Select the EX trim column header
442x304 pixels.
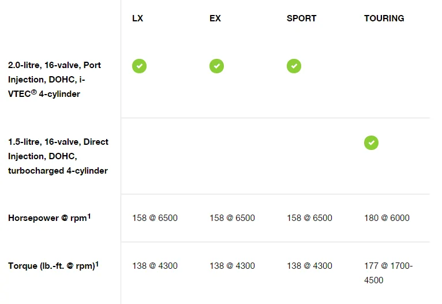click(215, 18)
